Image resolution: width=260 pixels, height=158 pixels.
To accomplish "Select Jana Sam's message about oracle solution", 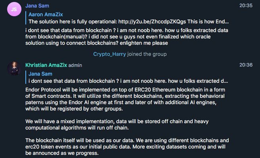I will 127,36.
